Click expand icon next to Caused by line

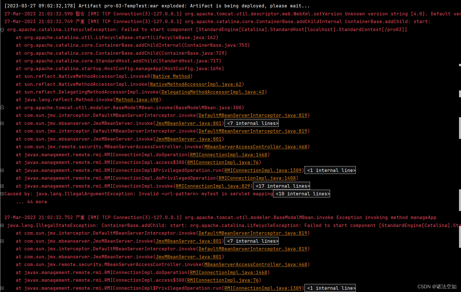pyautogui.click(x=2, y=194)
